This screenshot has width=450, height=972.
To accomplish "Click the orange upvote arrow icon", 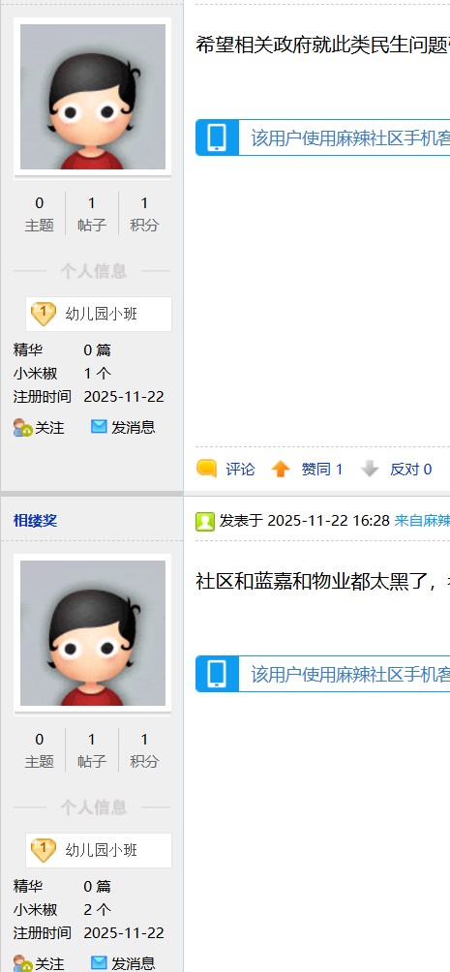I will coord(281,470).
